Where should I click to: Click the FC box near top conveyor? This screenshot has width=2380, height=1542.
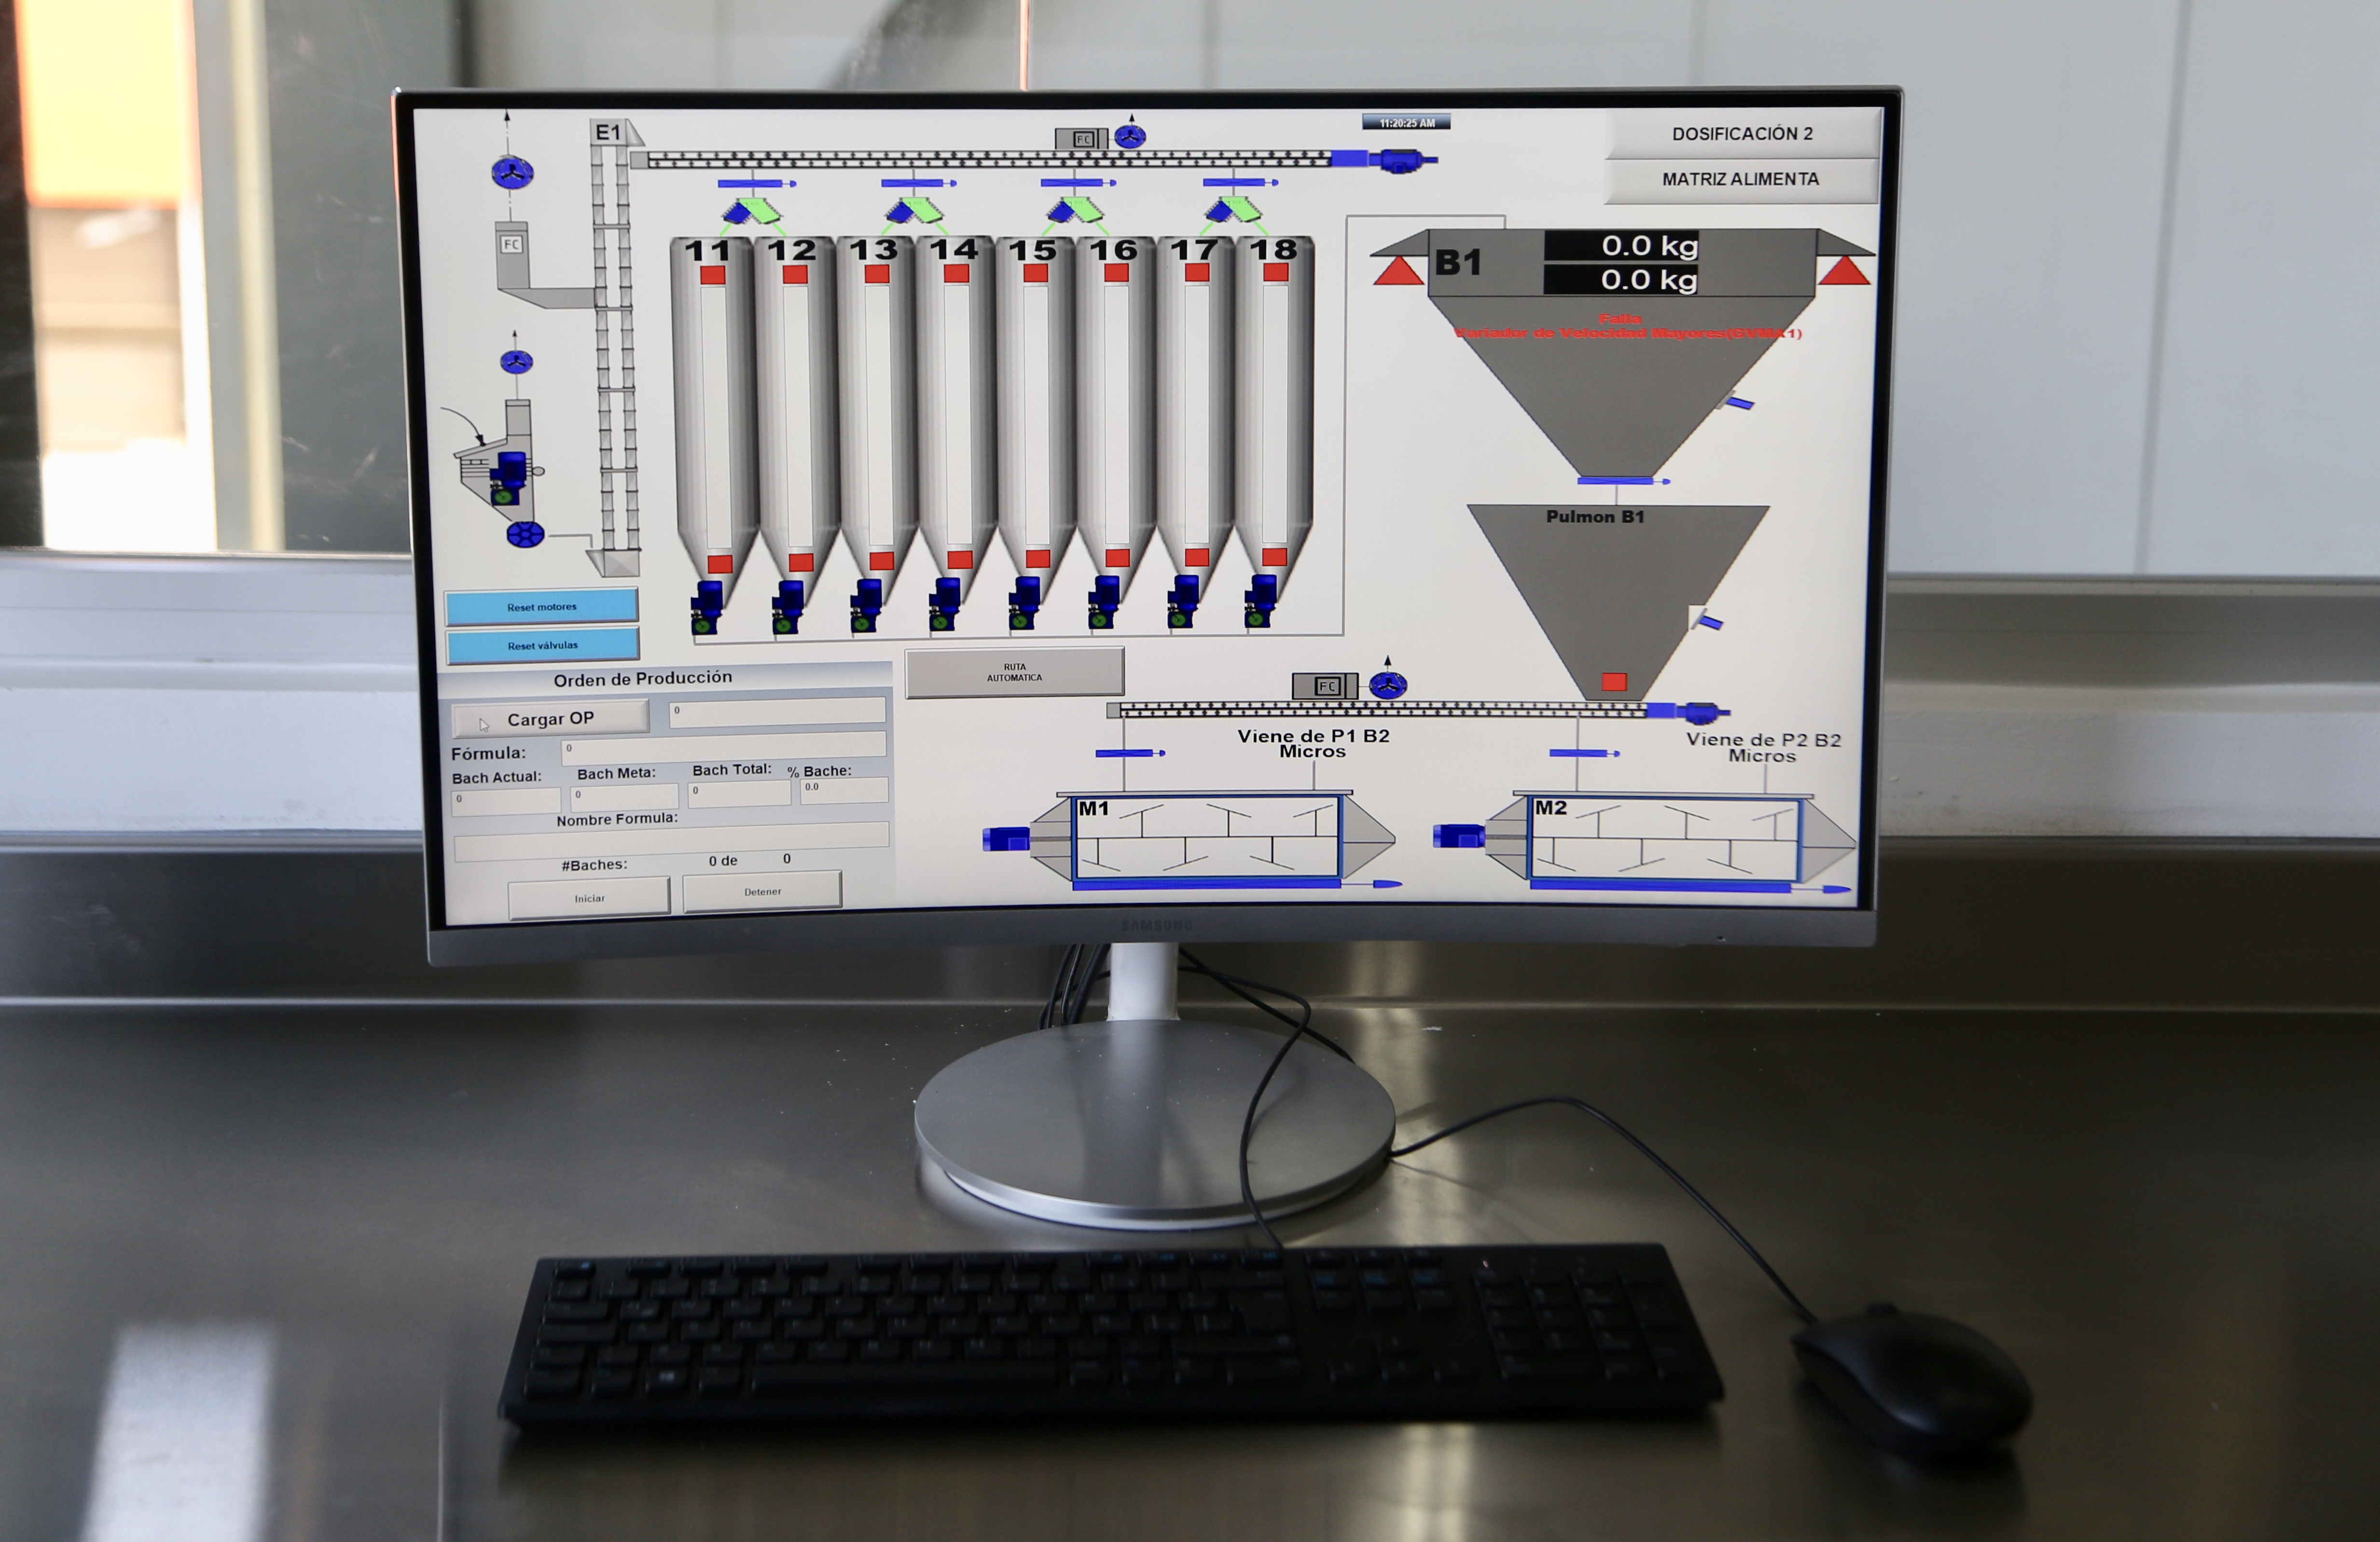click(1082, 139)
